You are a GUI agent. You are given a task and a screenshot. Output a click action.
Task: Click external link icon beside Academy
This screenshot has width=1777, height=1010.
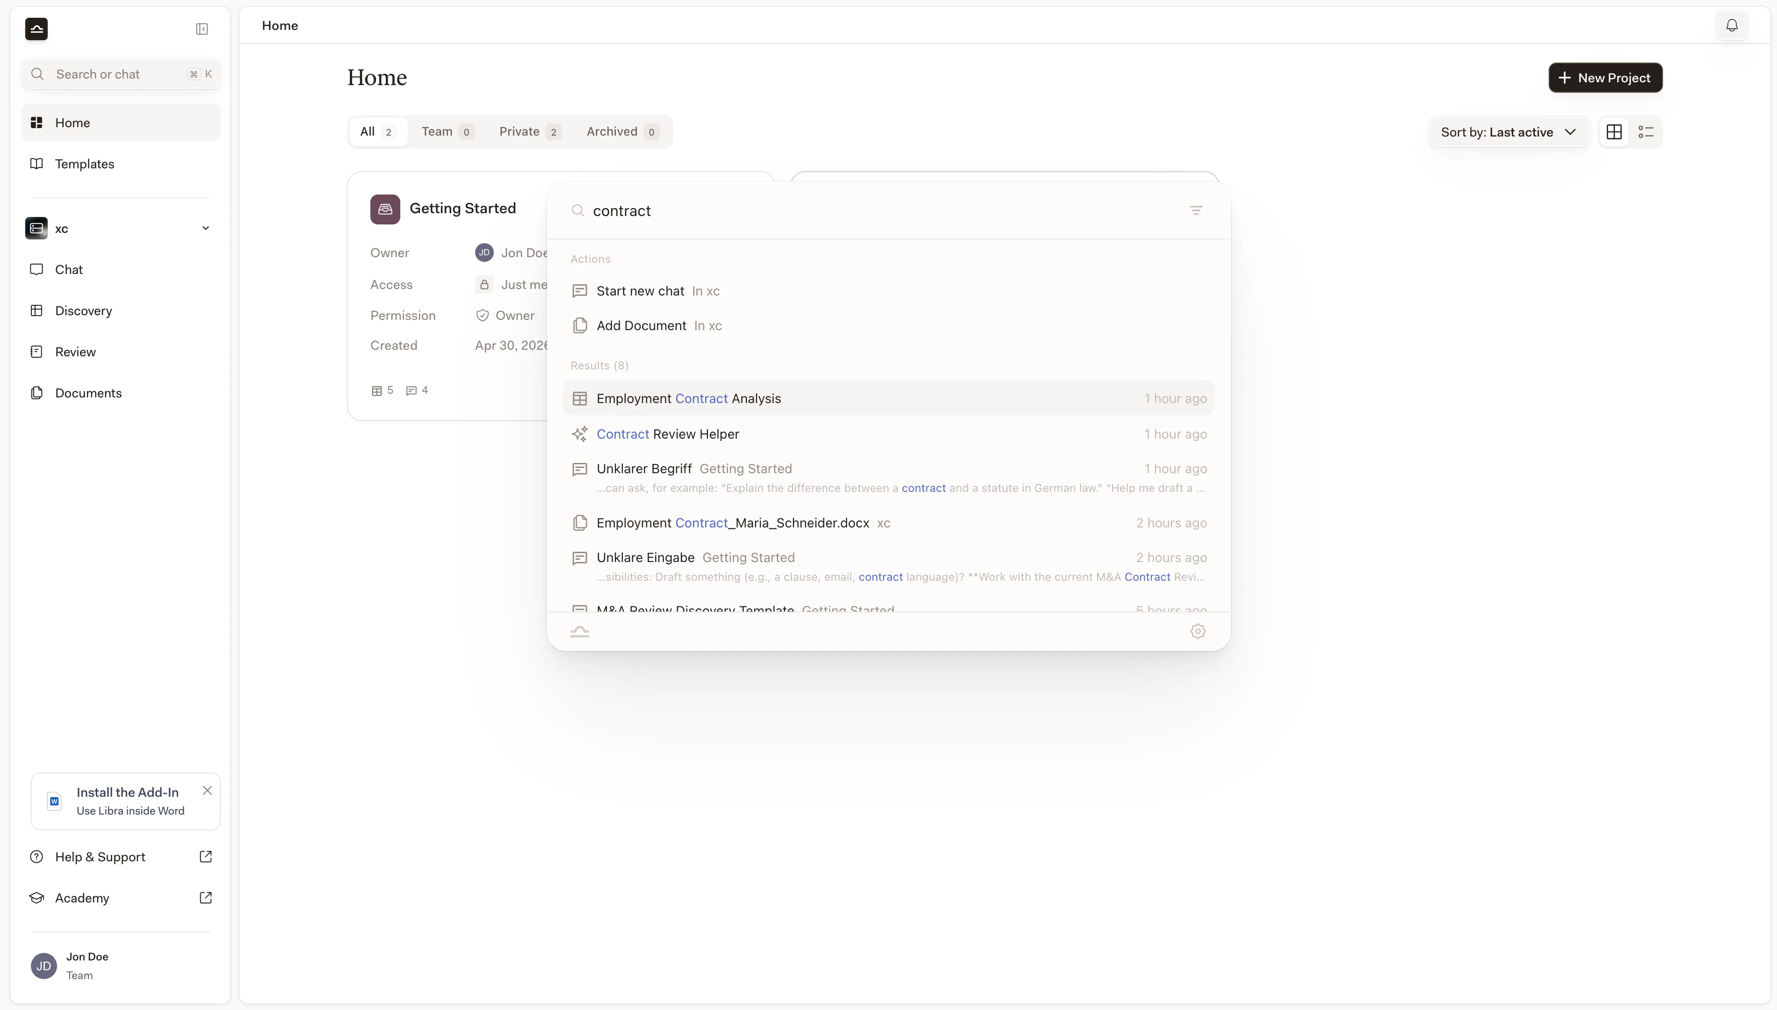click(x=205, y=898)
